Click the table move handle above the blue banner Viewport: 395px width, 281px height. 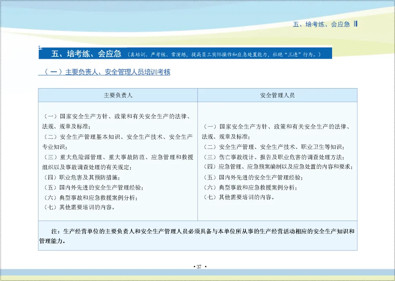coord(40,47)
